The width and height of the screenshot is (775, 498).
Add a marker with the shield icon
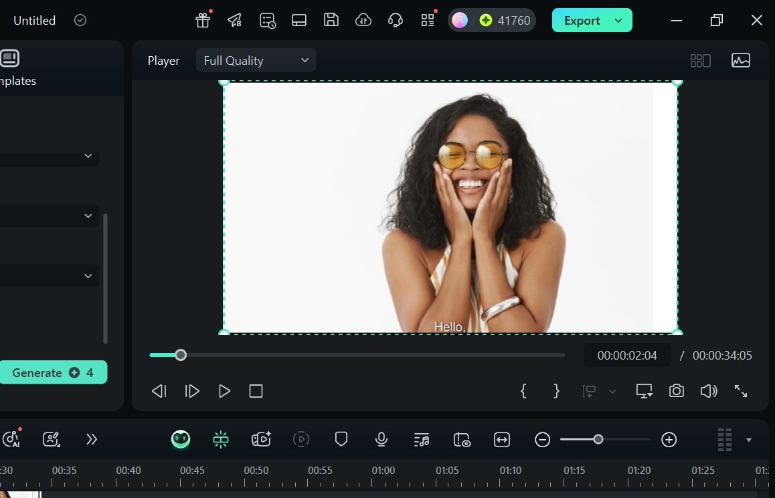[341, 439]
